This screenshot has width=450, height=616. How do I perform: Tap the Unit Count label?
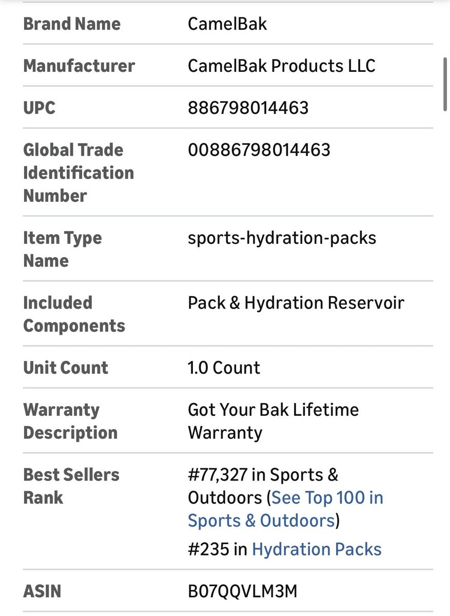[66, 368]
